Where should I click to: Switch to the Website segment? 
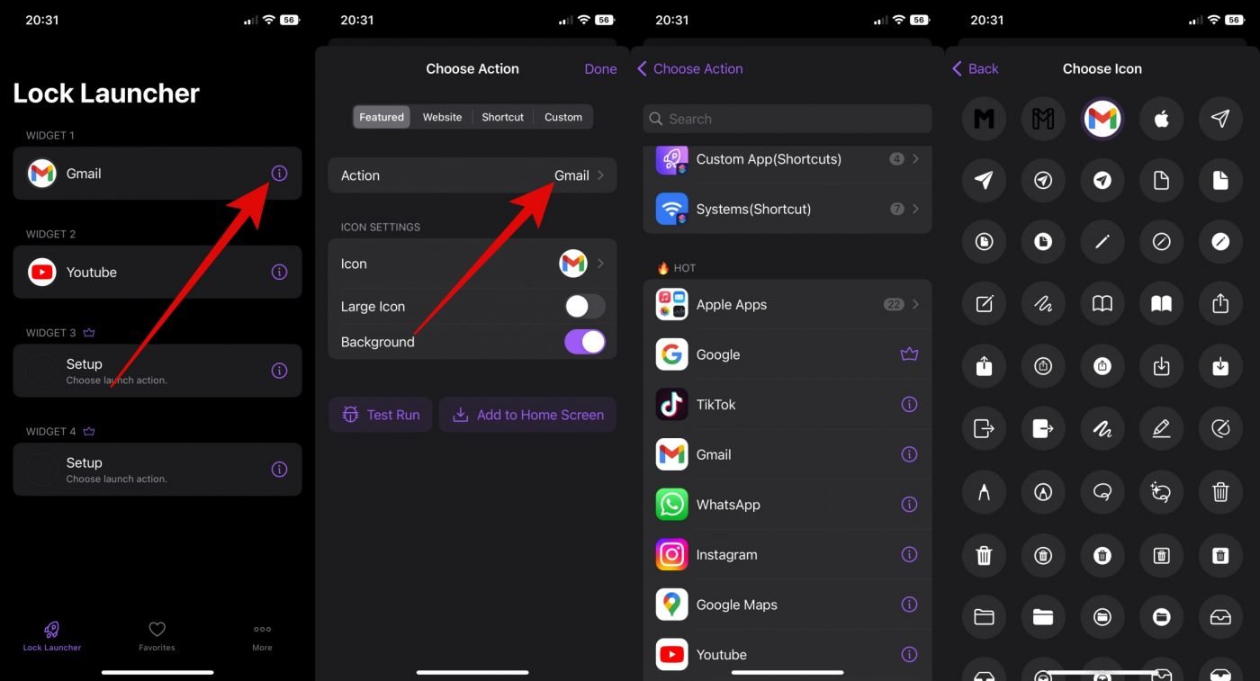pos(442,117)
